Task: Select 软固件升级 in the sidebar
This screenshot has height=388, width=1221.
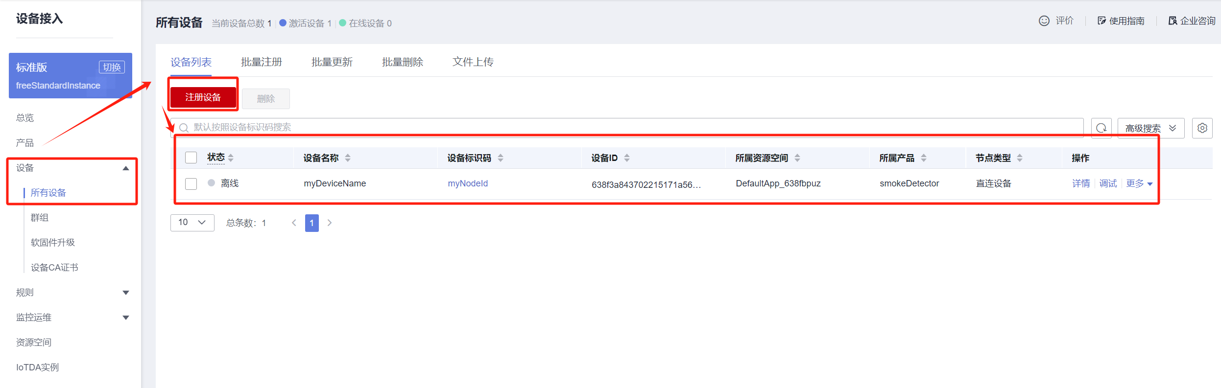Action: [x=53, y=243]
